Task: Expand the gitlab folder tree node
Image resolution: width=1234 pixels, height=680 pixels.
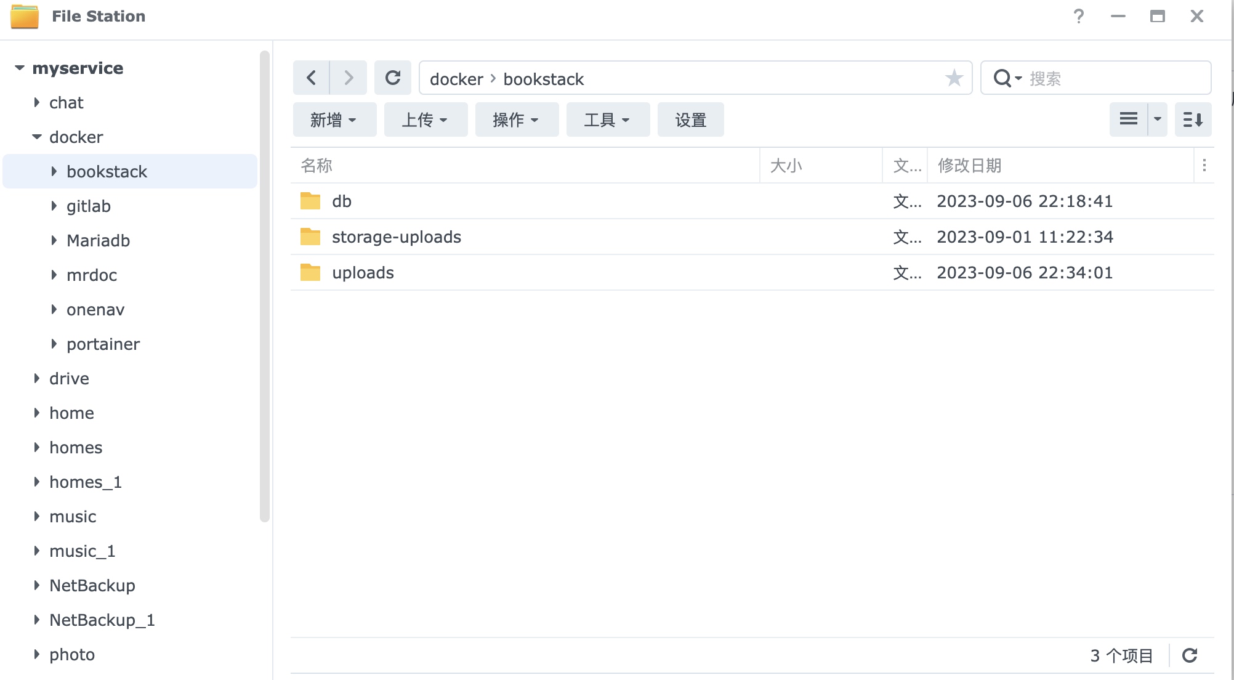Action: 54,206
